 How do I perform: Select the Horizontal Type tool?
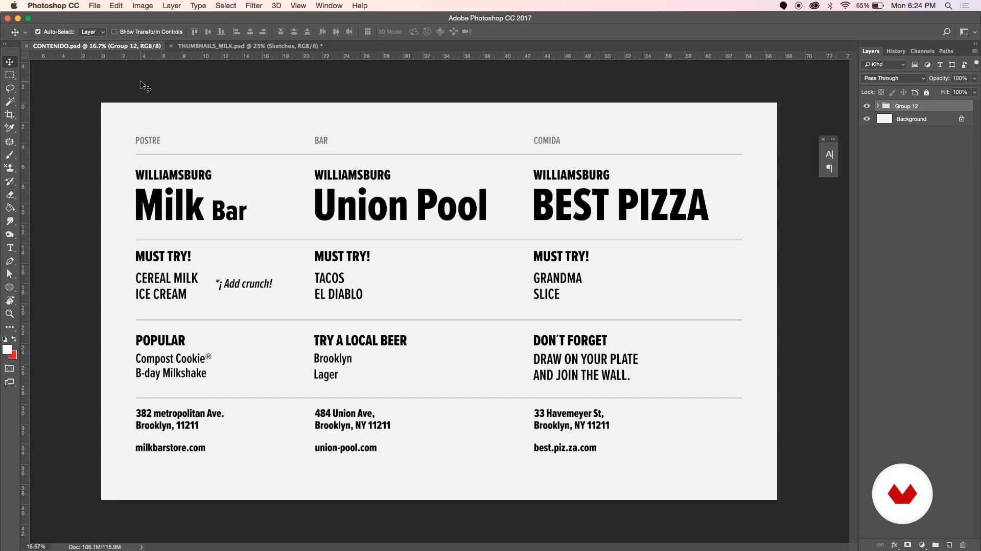tap(10, 247)
